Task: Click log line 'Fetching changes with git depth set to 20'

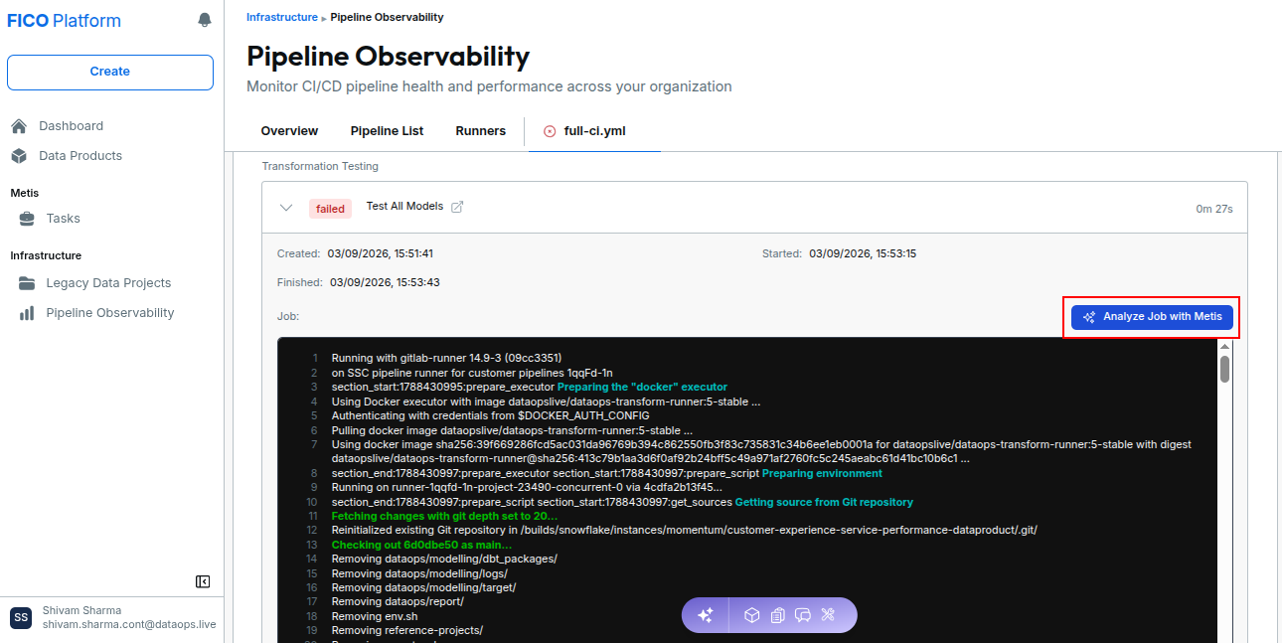Action: [x=444, y=517]
